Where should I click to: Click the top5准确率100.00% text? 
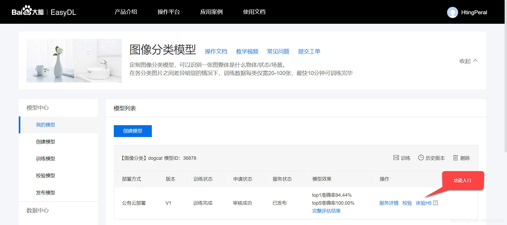pyautogui.click(x=333, y=203)
